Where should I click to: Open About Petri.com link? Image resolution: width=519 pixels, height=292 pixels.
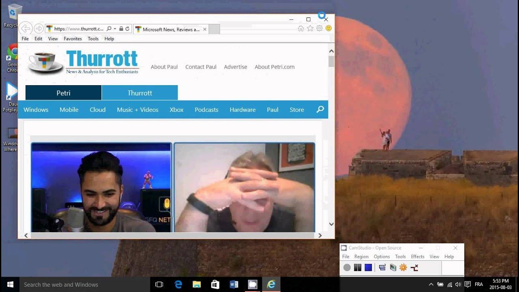[x=275, y=67]
